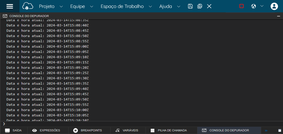283x134 pixels.
Task: Click log line 2024-03-14T15:10:00Z
Action: pyautogui.click(x=48, y=110)
